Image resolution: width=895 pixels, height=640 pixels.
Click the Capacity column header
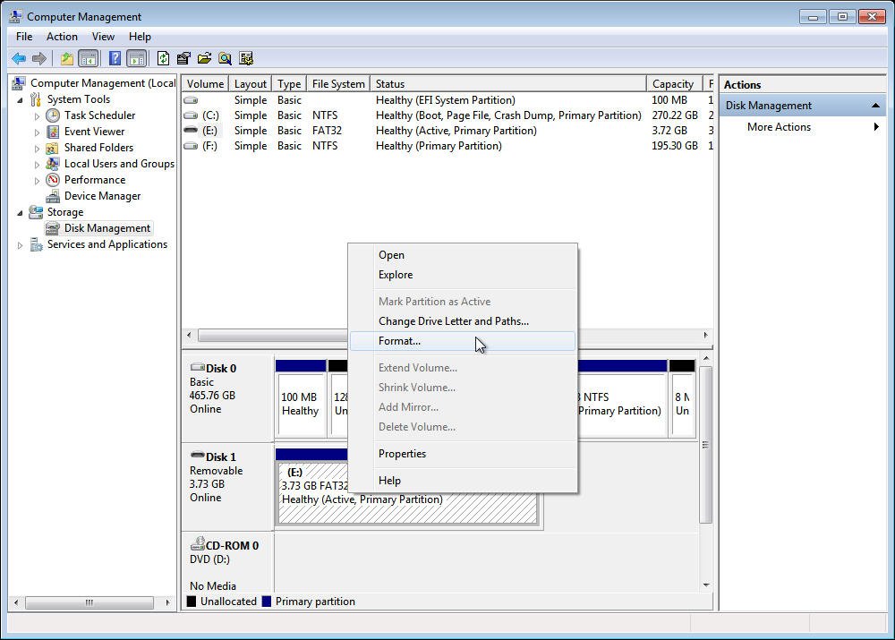tap(672, 84)
